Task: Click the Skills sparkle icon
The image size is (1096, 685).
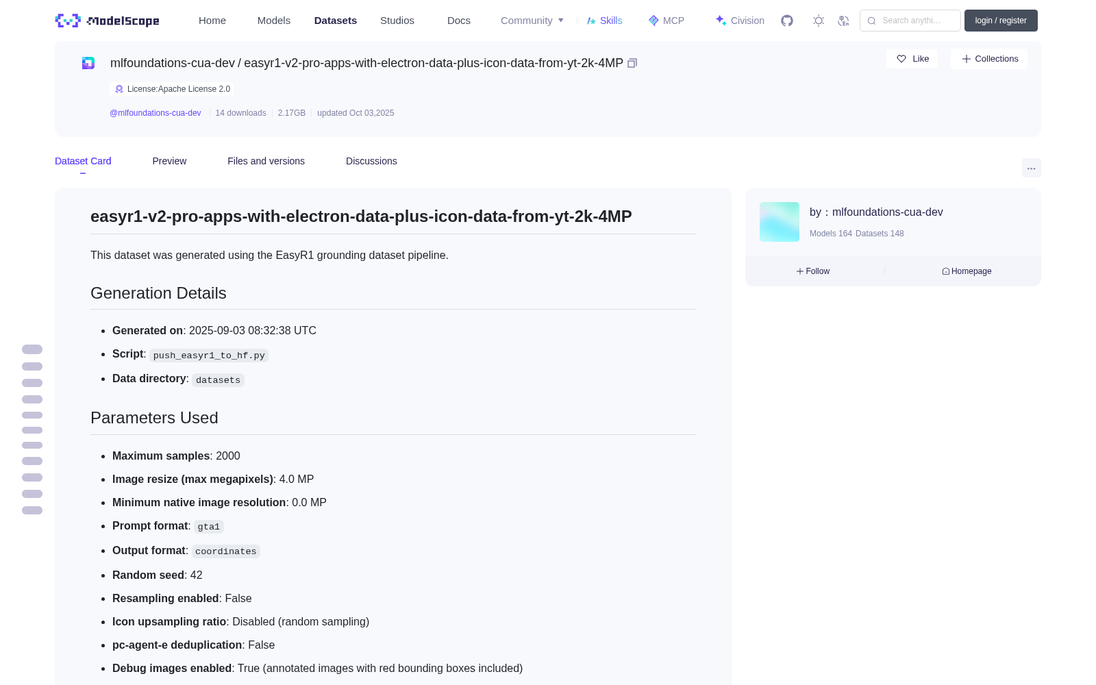Action: pos(591,21)
